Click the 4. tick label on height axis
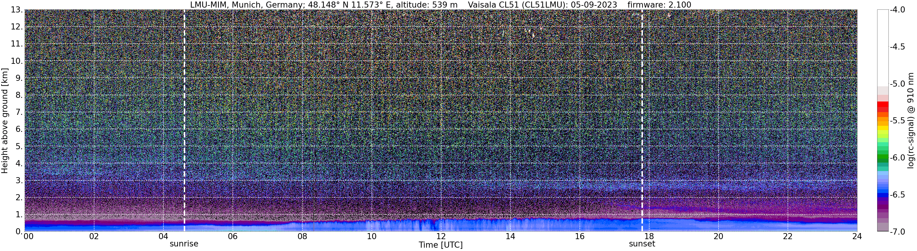 click(x=19, y=163)
